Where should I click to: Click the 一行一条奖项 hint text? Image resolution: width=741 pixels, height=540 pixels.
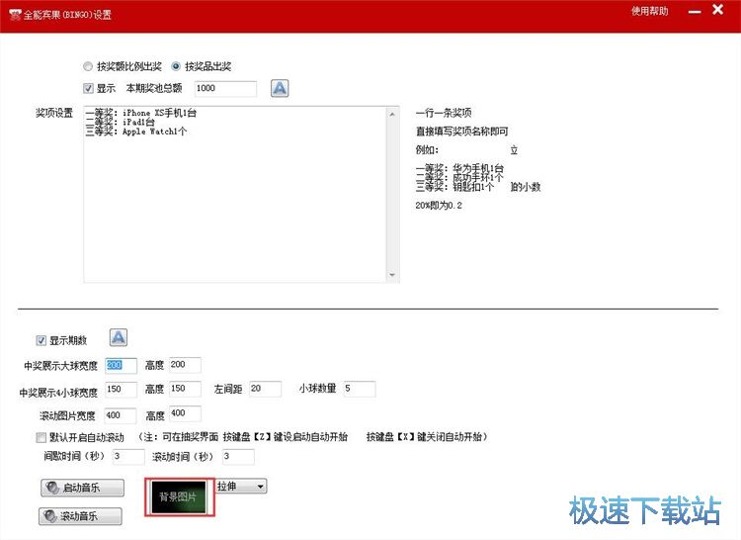point(444,113)
